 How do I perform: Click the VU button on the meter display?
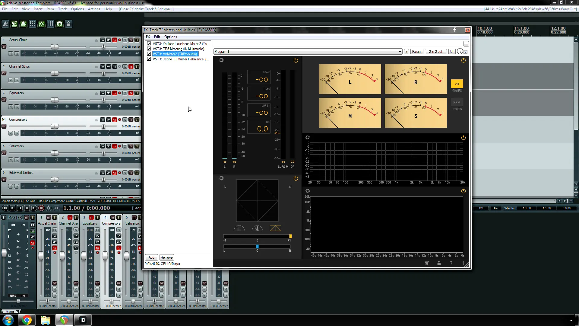tap(457, 84)
